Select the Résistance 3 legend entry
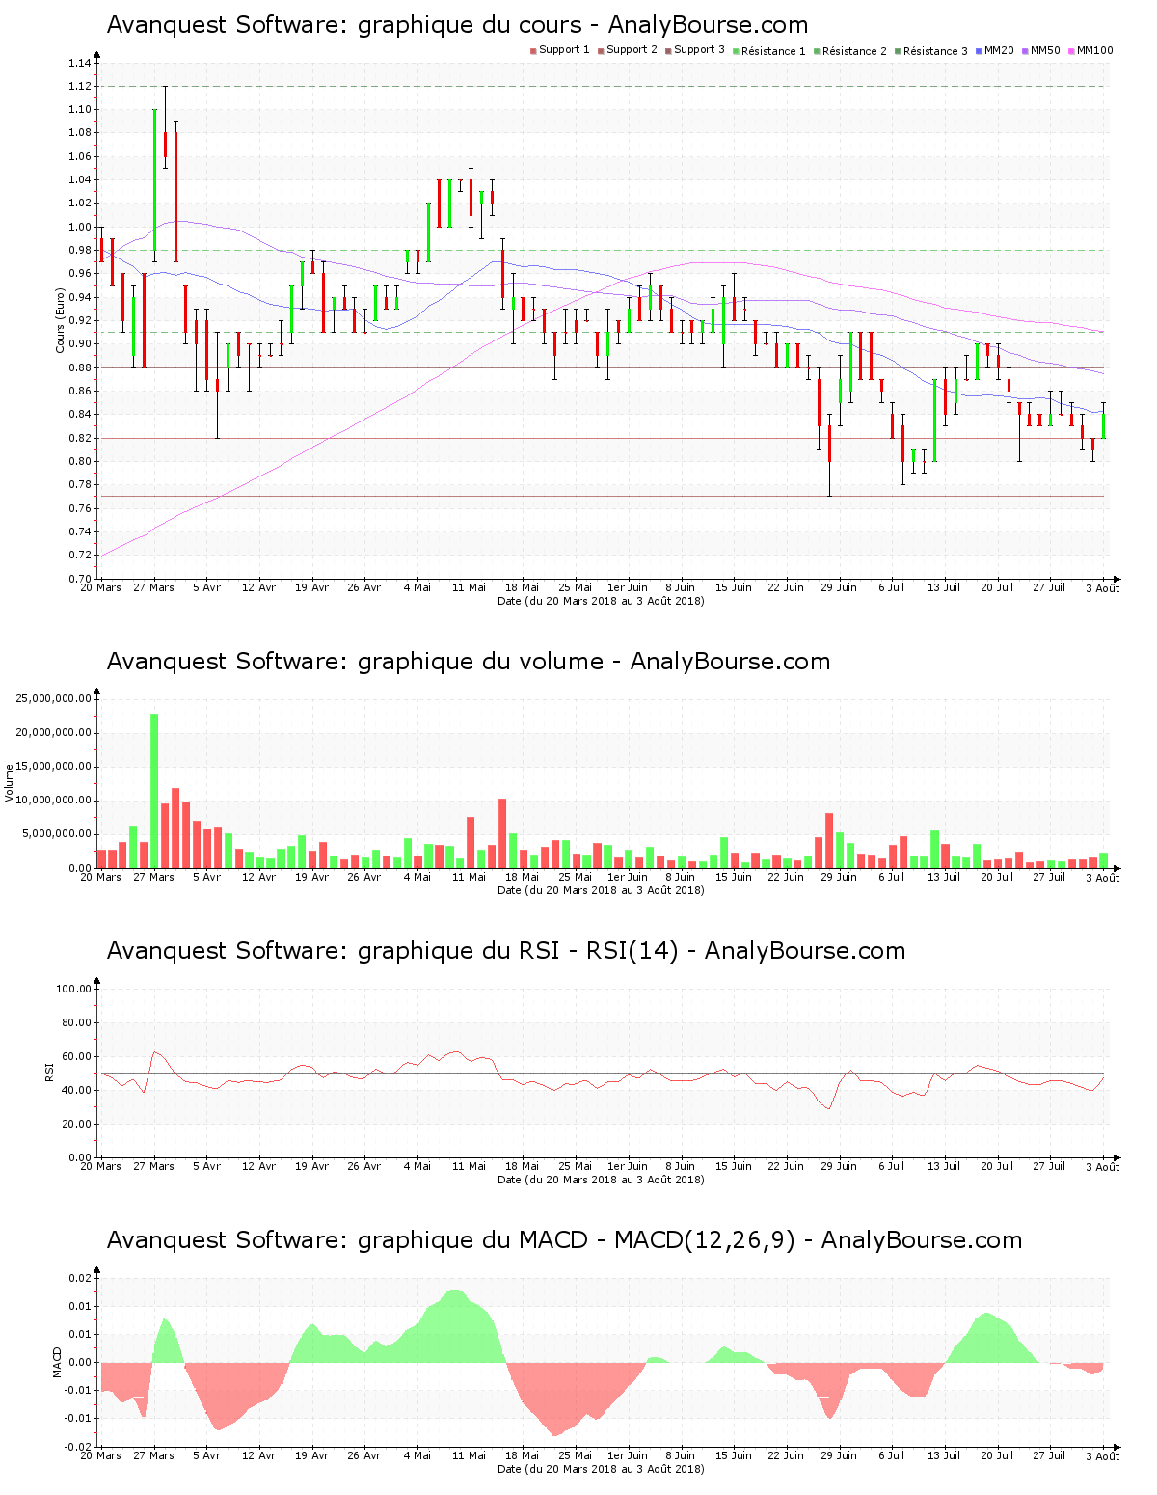 coord(931,51)
